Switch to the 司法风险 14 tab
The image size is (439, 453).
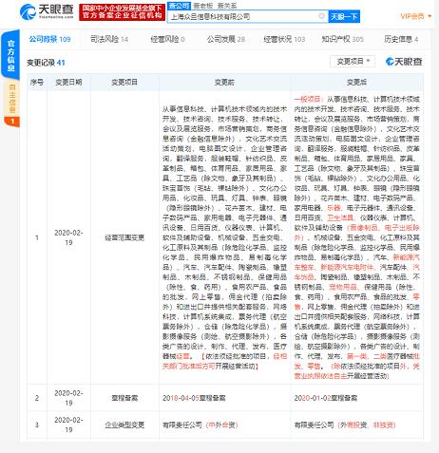pyautogui.click(x=109, y=39)
